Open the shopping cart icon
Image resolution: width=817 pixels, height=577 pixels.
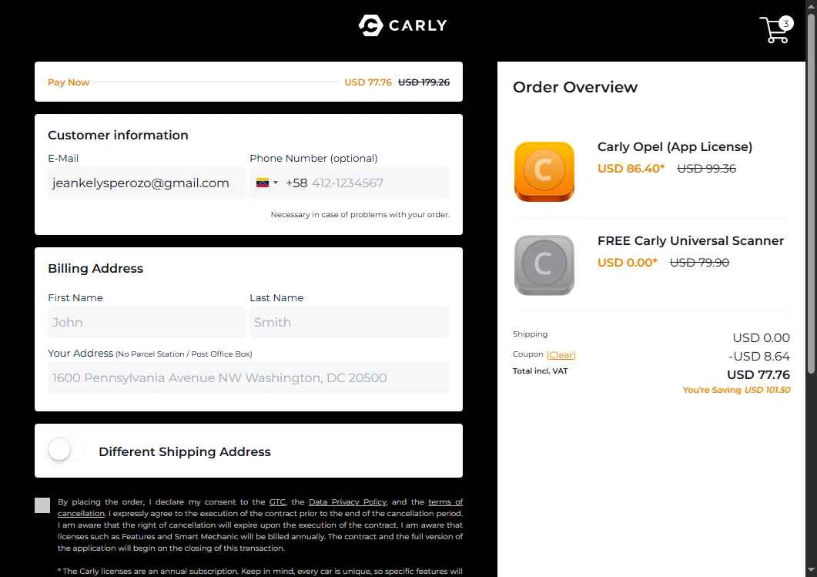click(x=776, y=29)
